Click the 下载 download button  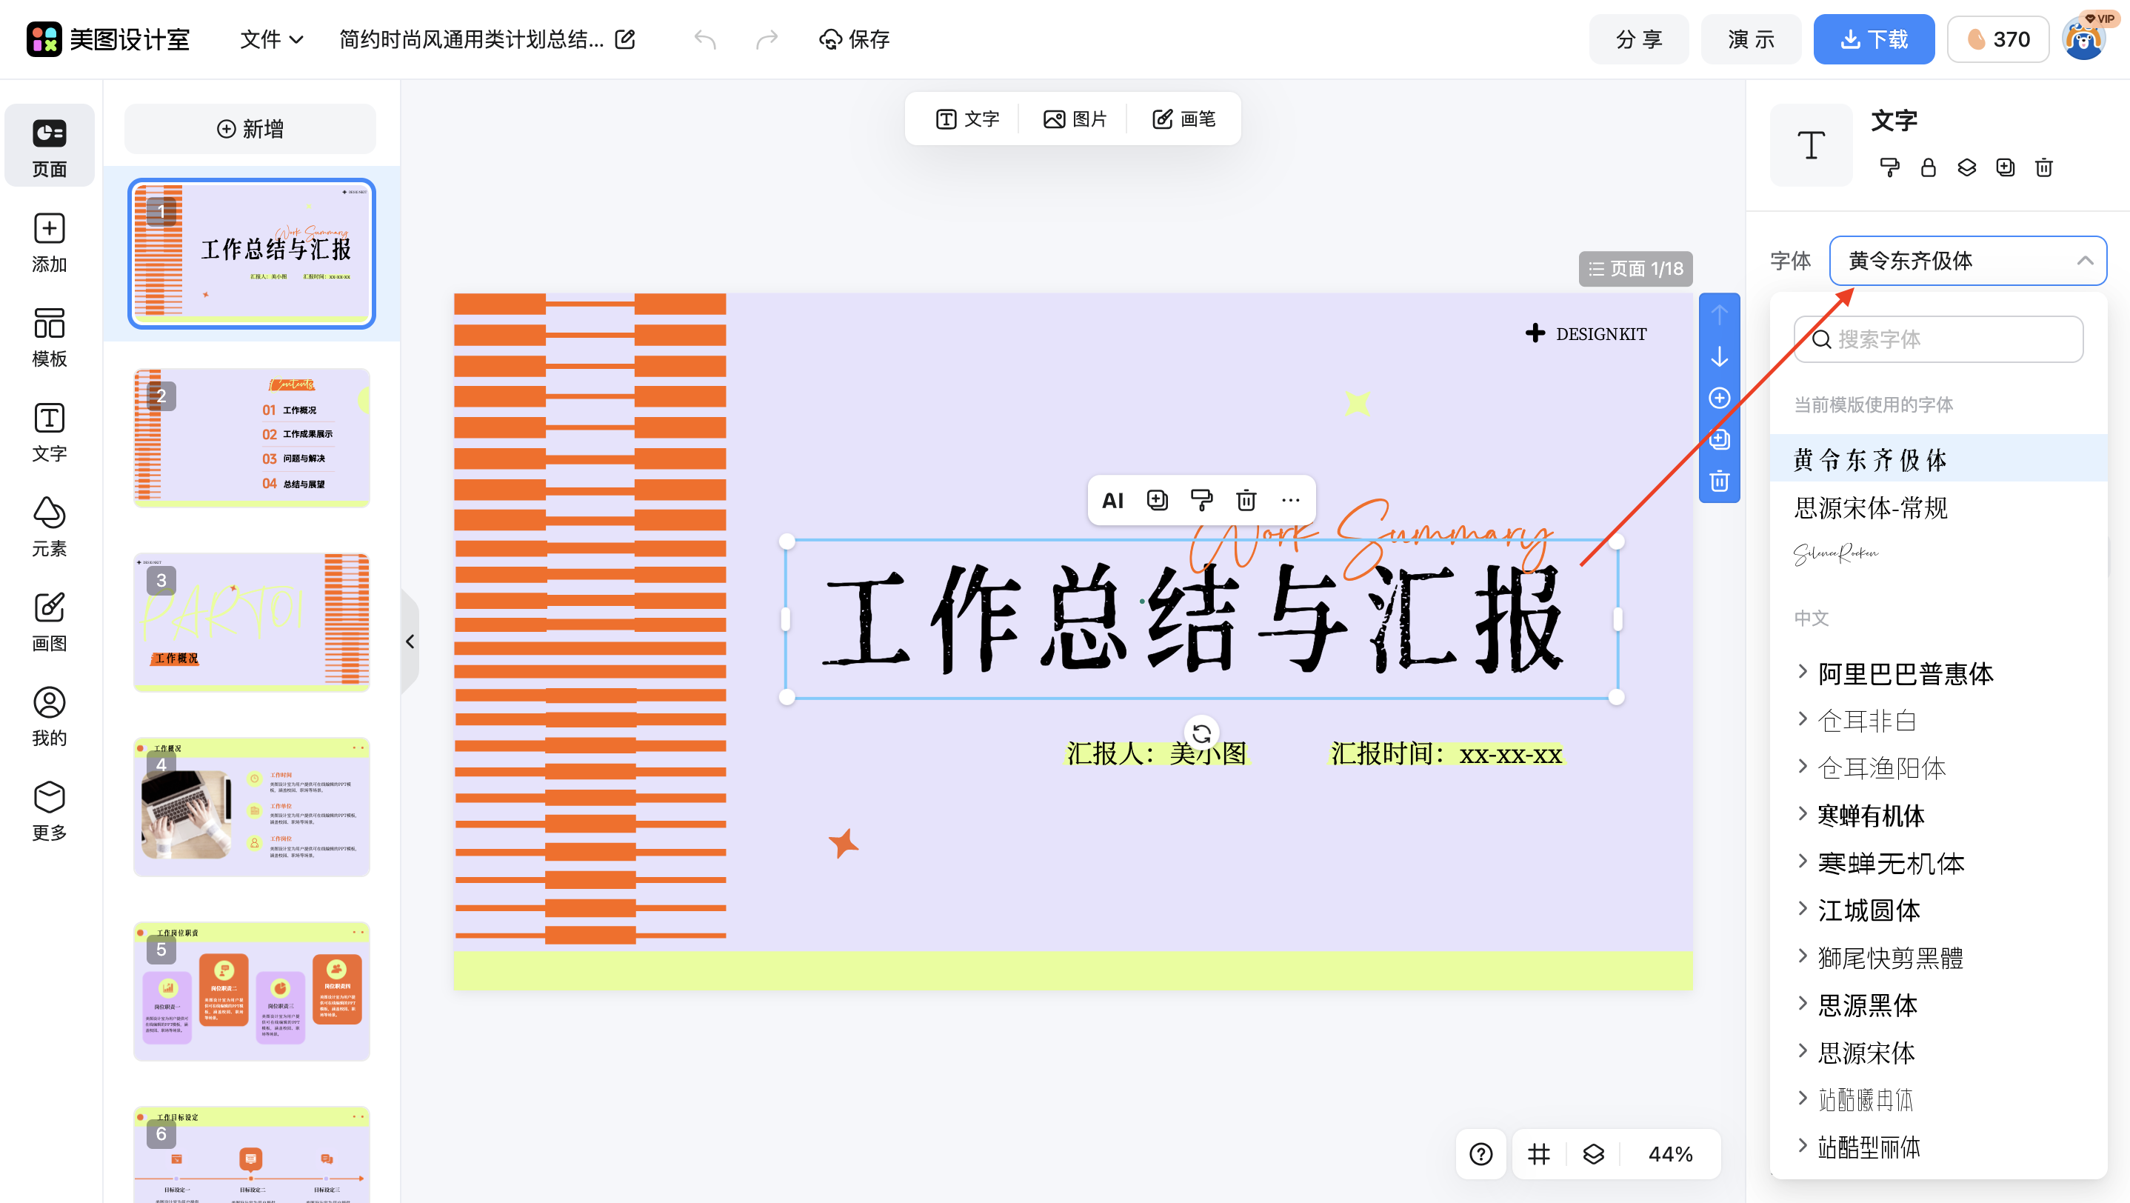point(1874,39)
